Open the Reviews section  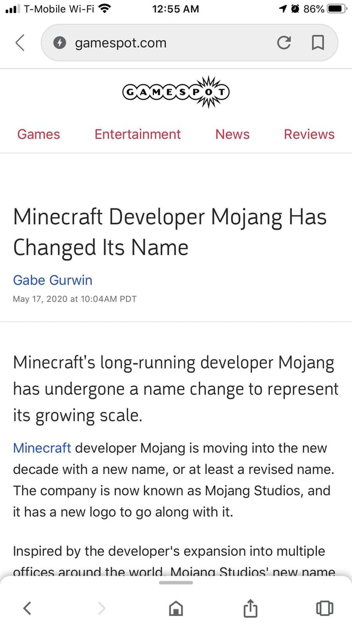click(309, 134)
